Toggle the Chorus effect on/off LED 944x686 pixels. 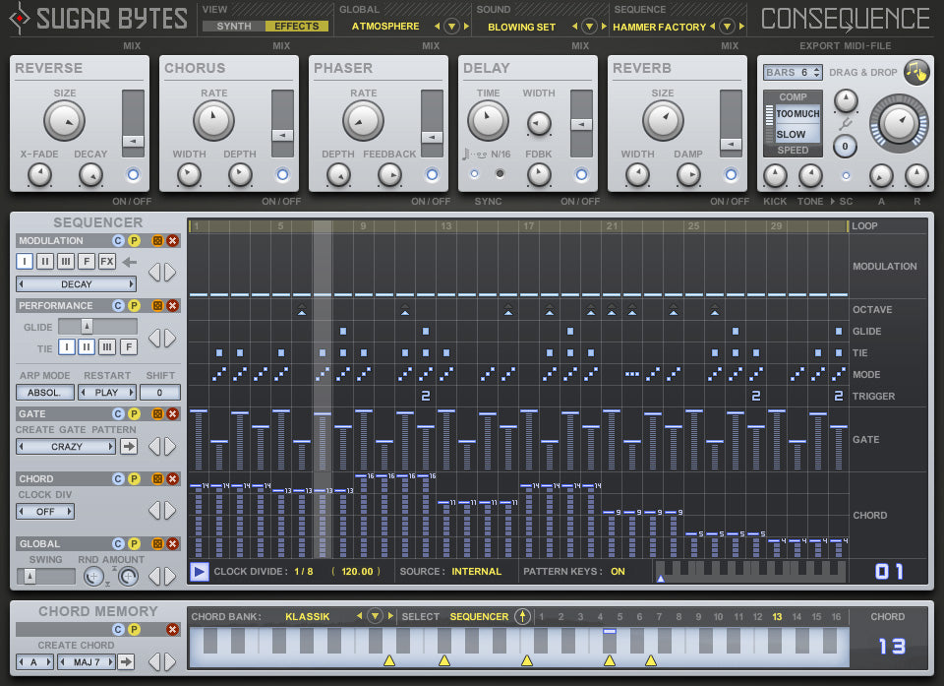[282, 175]
